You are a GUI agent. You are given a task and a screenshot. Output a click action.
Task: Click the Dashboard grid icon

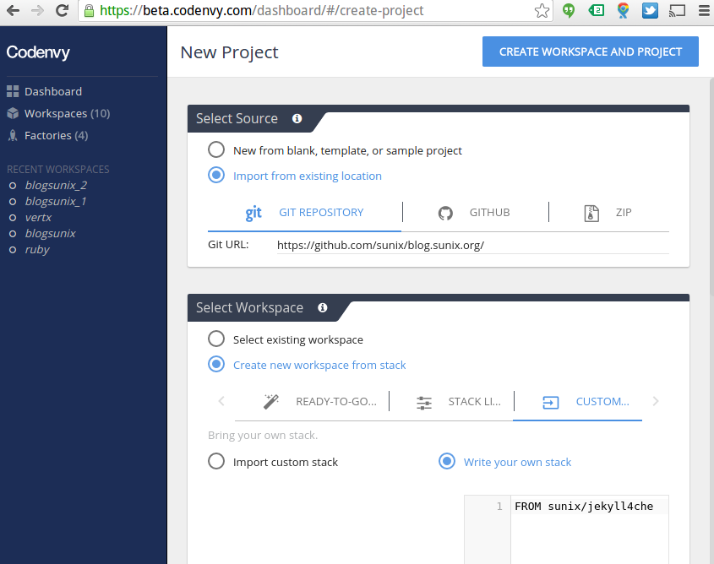(13, 91)
